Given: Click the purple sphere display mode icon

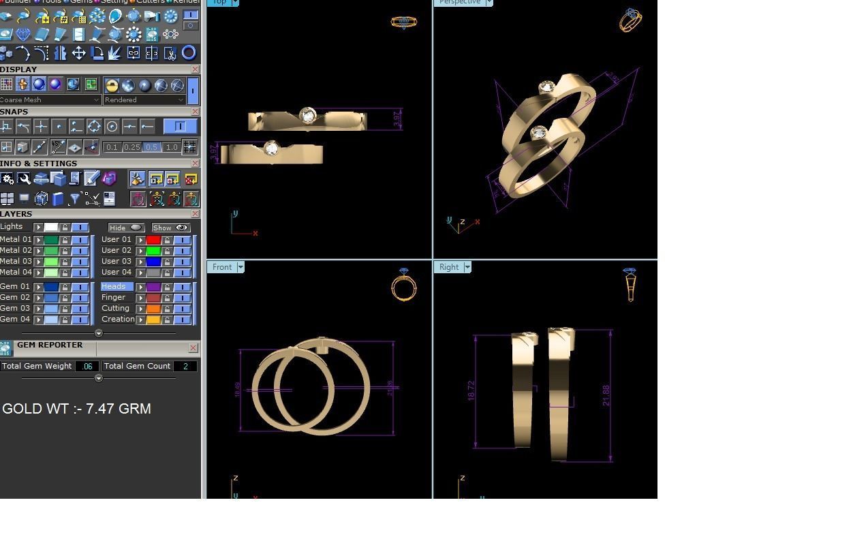Looking at the screenshot, I should click(x=55, y=84).
